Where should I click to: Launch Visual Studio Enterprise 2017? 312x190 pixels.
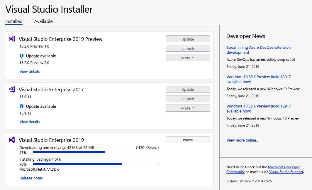[188, 99]
